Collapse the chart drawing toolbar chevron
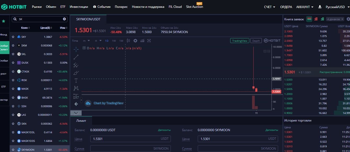Image resolution: width=350 pixels, height=152 pixels. 76,113
